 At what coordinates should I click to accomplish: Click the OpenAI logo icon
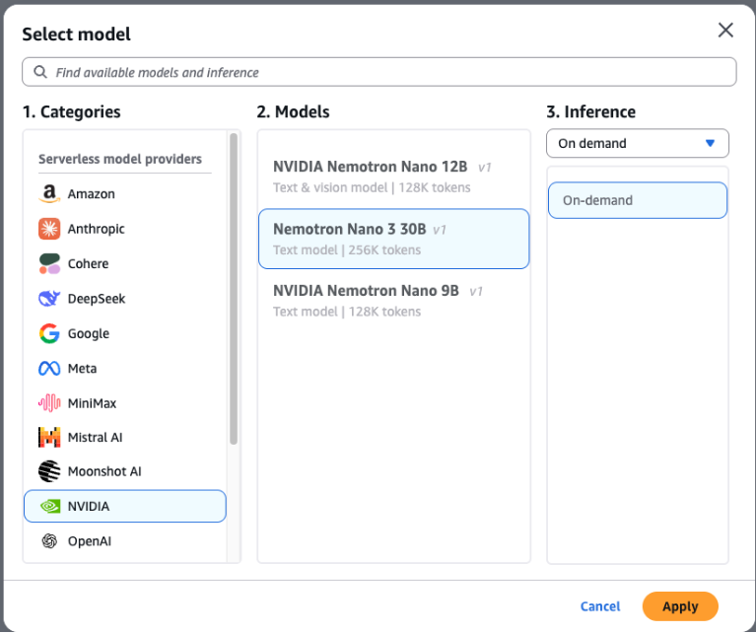pos(49,541)
